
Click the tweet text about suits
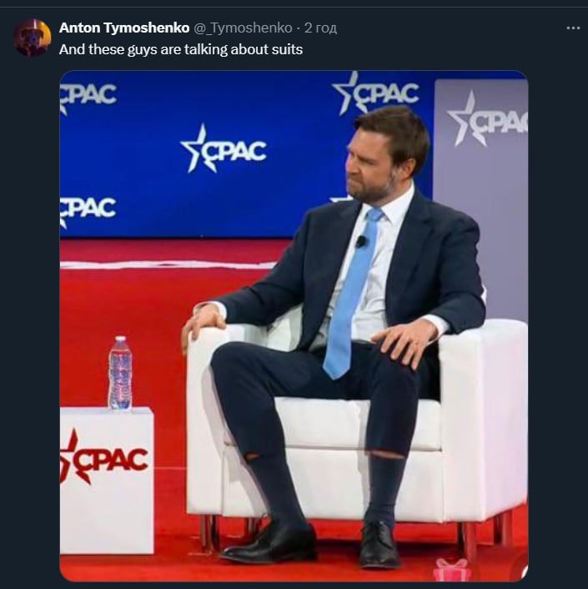point(181,49)
